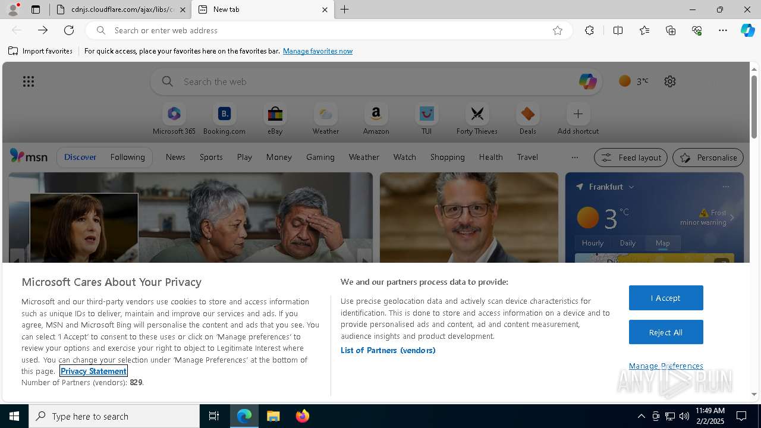Refresh the current page
The image size is (761, 428).
(x=69, y=30)
